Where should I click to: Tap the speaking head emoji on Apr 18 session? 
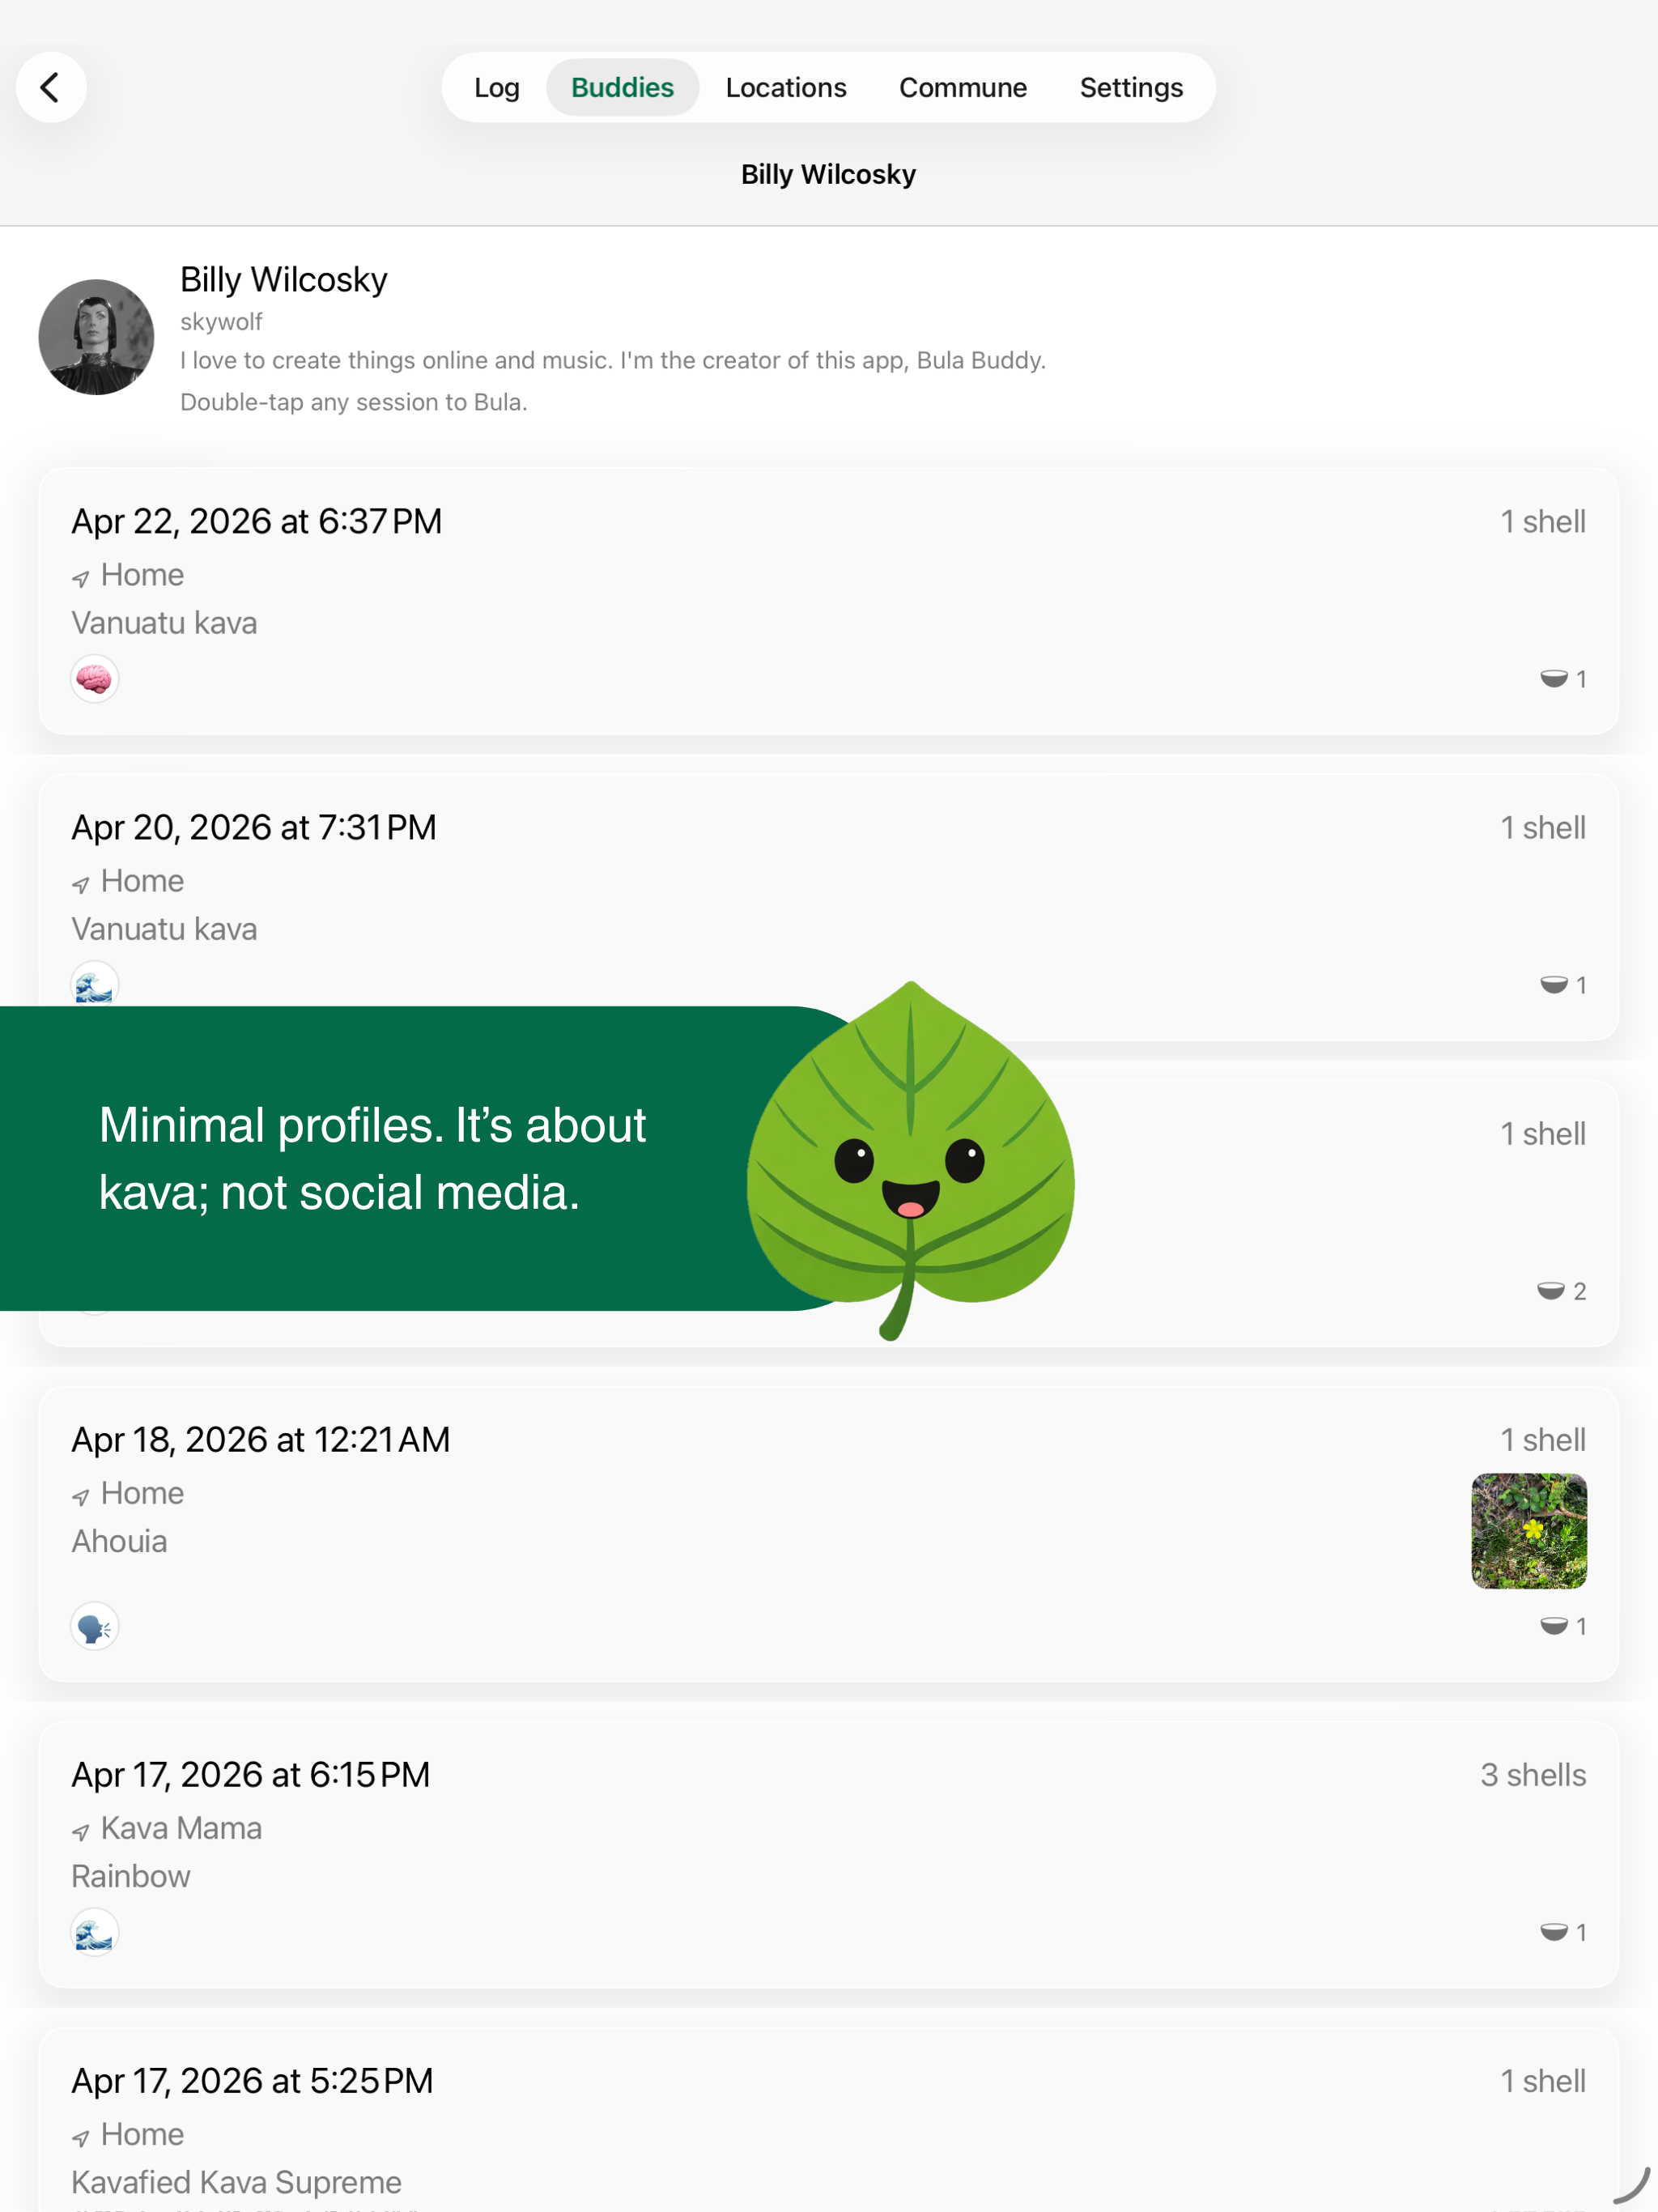point(95,1626)
